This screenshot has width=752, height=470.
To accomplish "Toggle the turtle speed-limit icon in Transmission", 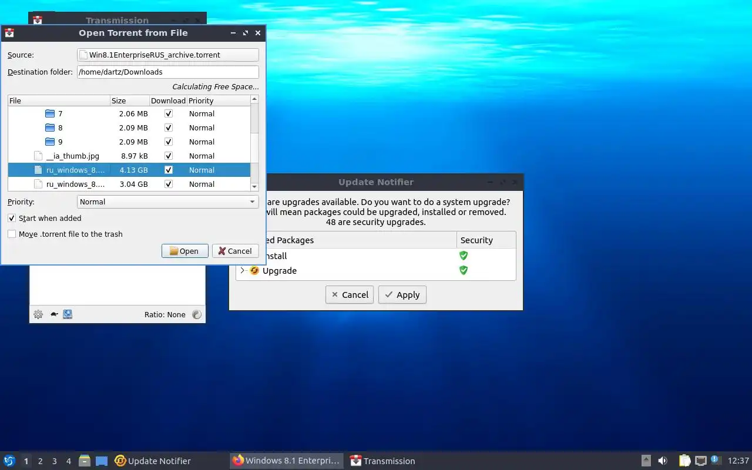I will pyautogui.click(x=54, y=314).
